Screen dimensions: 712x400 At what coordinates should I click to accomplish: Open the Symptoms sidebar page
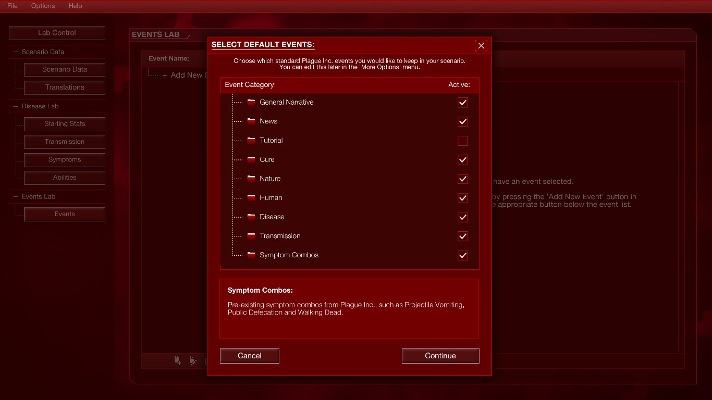[65, 160]
